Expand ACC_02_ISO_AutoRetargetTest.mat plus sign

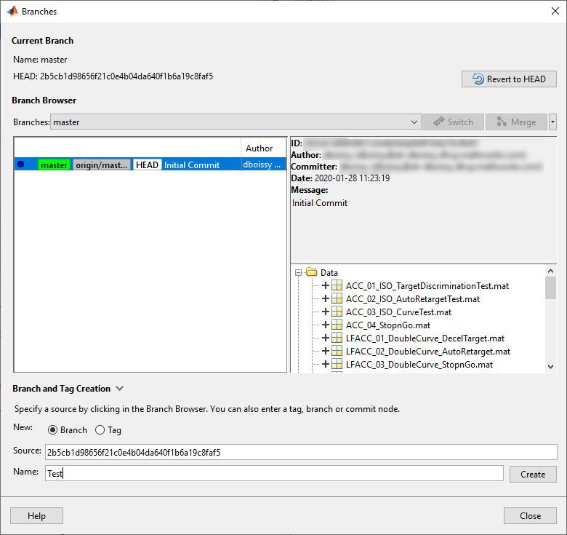(325, 298)
